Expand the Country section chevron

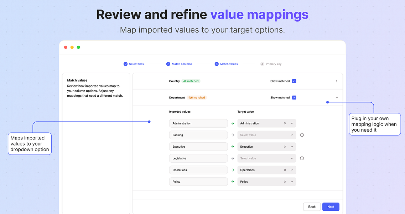(x=337, y=81)
